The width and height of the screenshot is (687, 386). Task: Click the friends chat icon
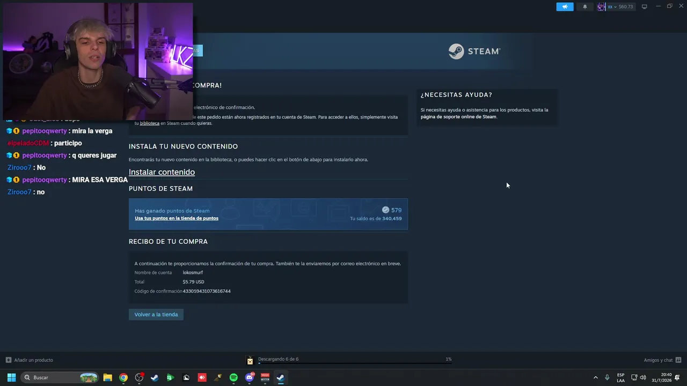[678, 360]
